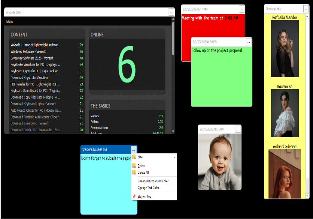This screenshot has width=313, height=219.
Task: Open the Website Stats note options button
Action: [x=171, y=12]
